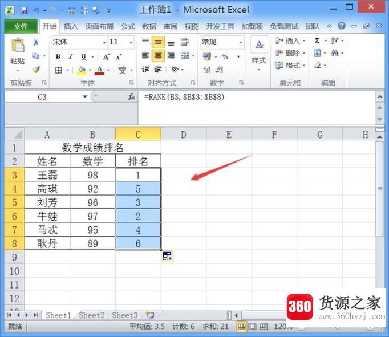
Task: Click the Borders icon
Action: 59,70
